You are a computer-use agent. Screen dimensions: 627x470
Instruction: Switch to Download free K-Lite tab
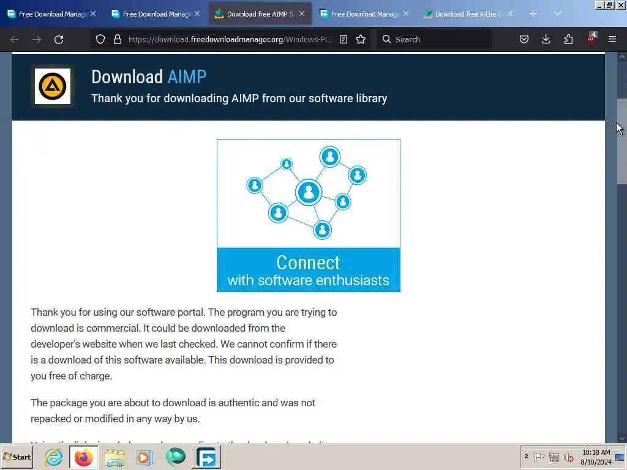click(468, 14)
